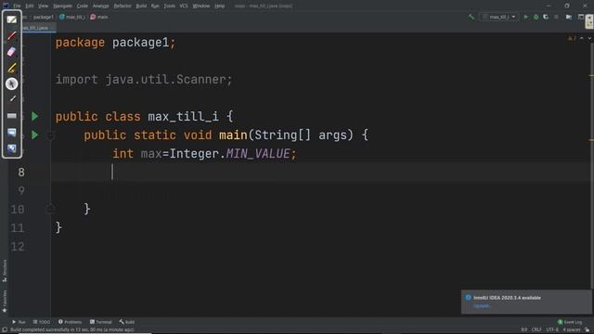Open CRLF line separator selector
Screen dimensions: 594x334
(x=536, y=330)
